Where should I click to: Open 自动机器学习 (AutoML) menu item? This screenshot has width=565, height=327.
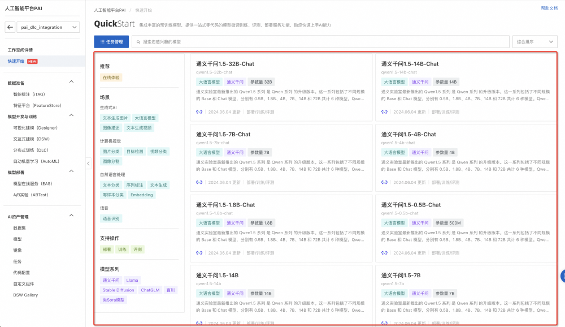tap(36, 162)
